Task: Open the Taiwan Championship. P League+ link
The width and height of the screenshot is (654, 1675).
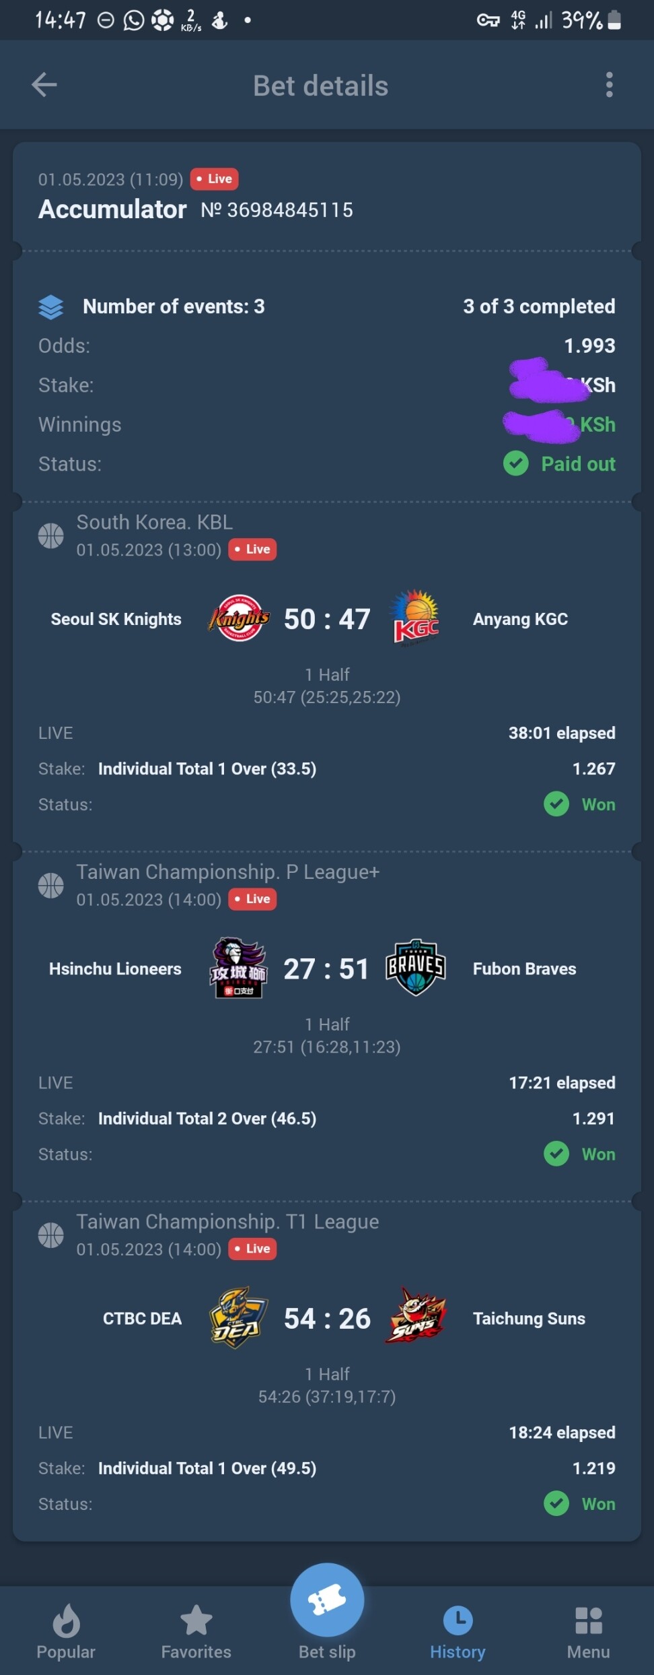Action: (x=228, y=872)
